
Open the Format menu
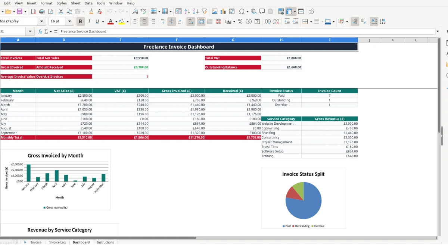46,3
